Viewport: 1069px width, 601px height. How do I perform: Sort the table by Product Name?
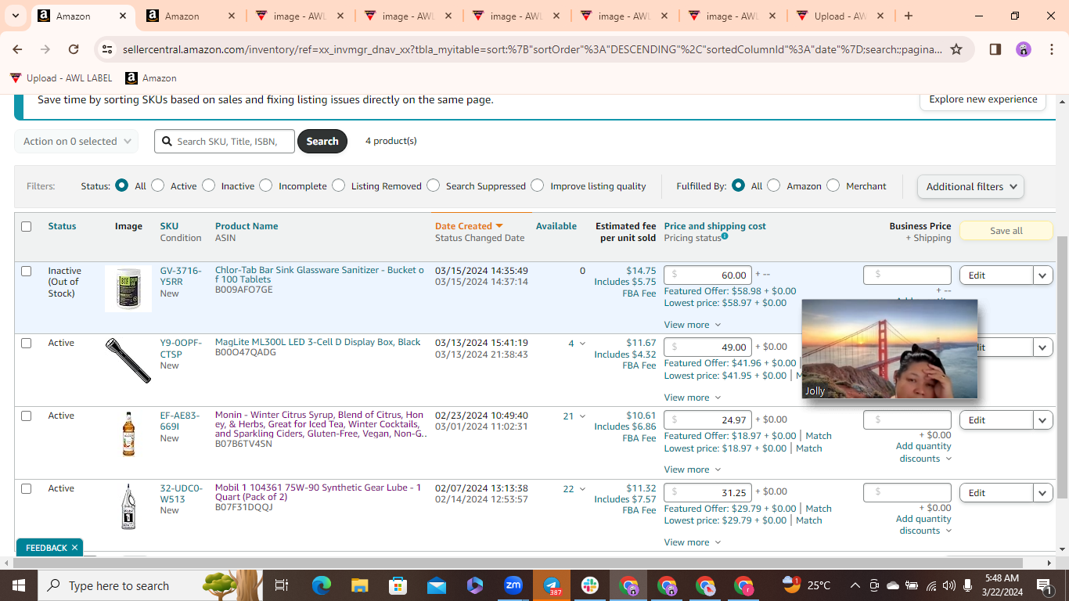point(247,226)
